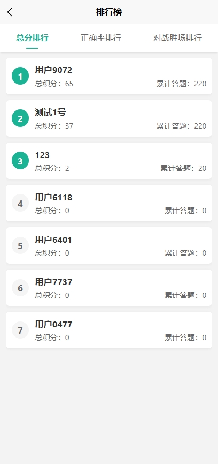Click the gray rank 7 badge
This screenshot has width=218, height=464.
20,330
